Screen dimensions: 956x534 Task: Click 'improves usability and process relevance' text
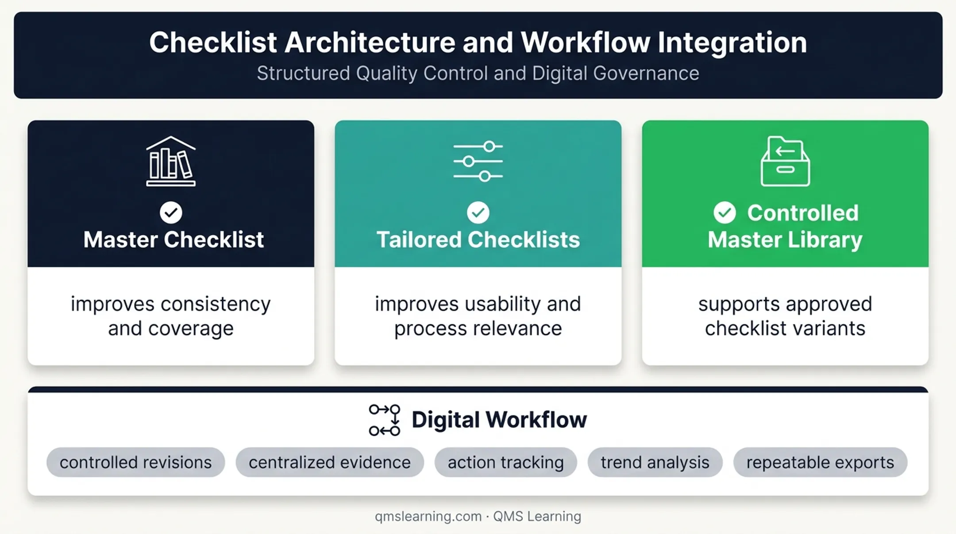(x=478, y=316)
